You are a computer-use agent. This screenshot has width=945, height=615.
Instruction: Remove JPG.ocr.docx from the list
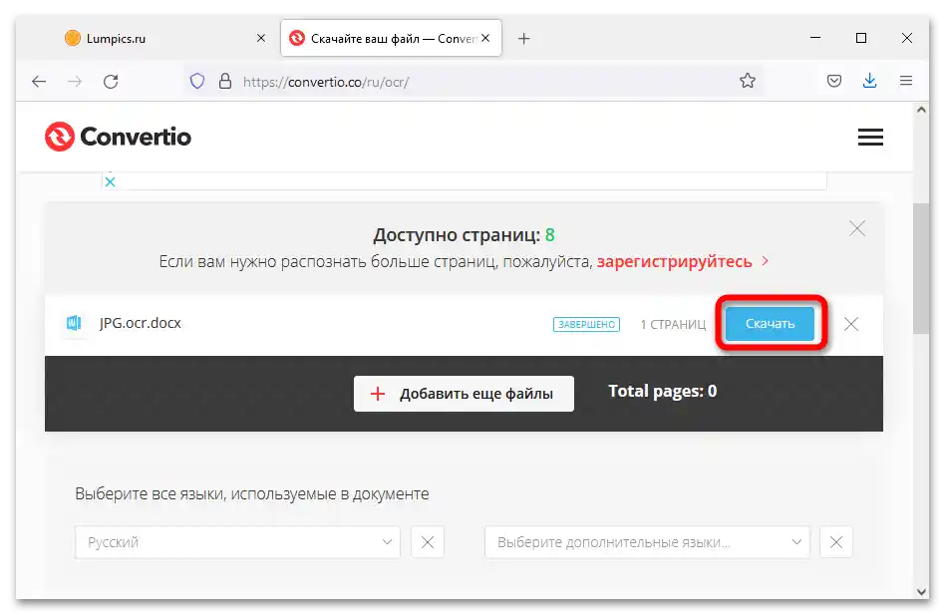tap(851, 324)
